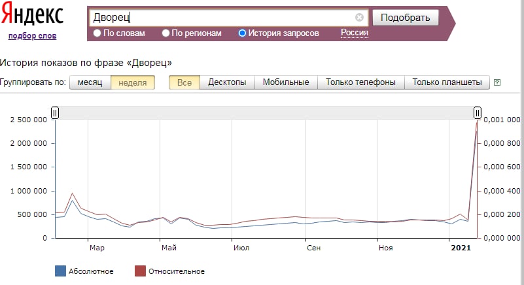This screenshot has height=285, width=524.
Task: Click the blue 'Абсолютное' legend swatch
Action: (x=60, y=271)
